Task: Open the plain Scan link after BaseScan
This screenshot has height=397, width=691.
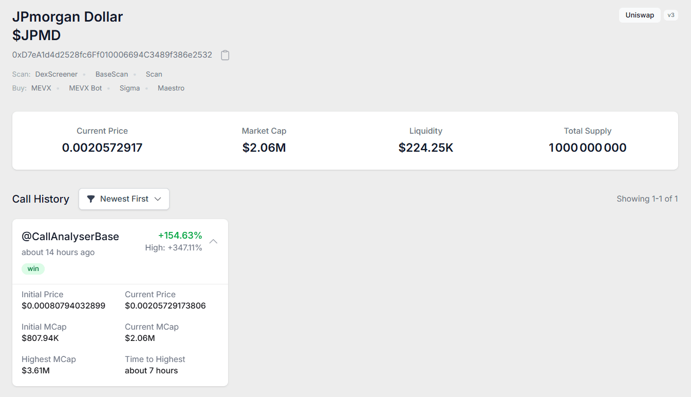Action: (154, 74)
